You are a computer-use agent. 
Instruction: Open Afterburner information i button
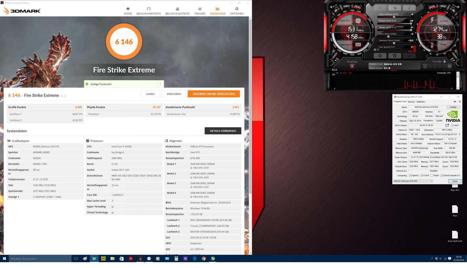pyautogui.click(x=409, y=8)
